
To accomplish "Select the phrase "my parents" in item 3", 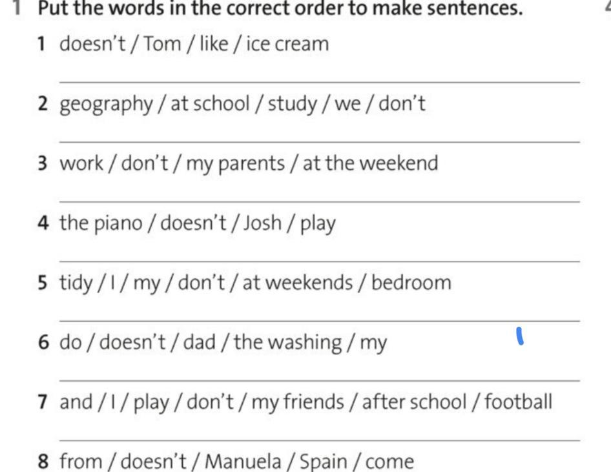I will [x=235, y=164].
